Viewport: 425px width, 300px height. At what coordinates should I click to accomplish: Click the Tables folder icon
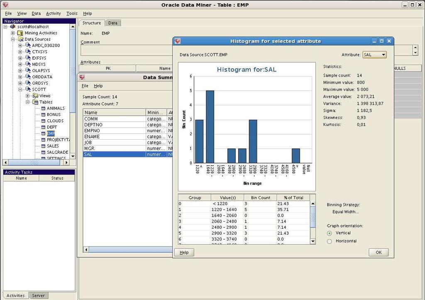coord(35,102)
